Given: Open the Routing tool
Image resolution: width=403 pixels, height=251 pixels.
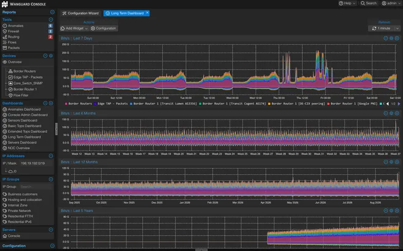Looking at the screenshot, I should point(13,37).
